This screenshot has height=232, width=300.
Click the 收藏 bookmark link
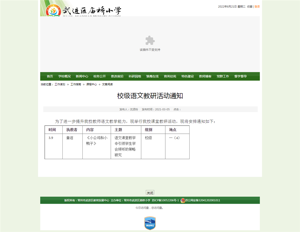250,6
